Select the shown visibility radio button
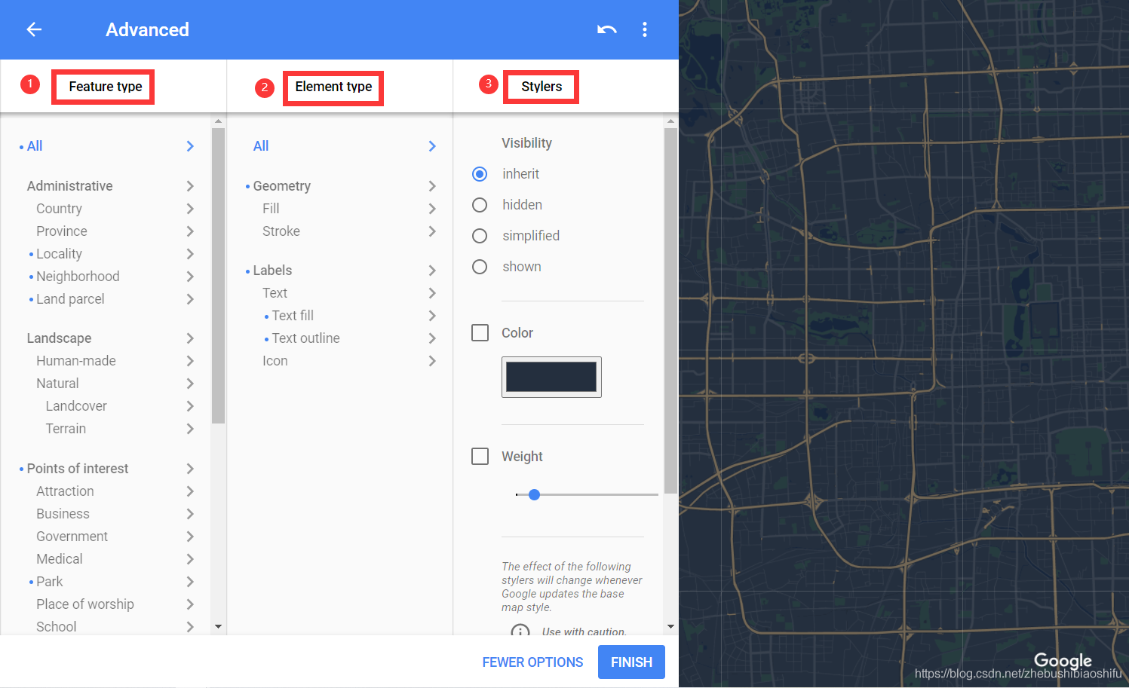The image size is (1129, 688). [x=480, y=267]
